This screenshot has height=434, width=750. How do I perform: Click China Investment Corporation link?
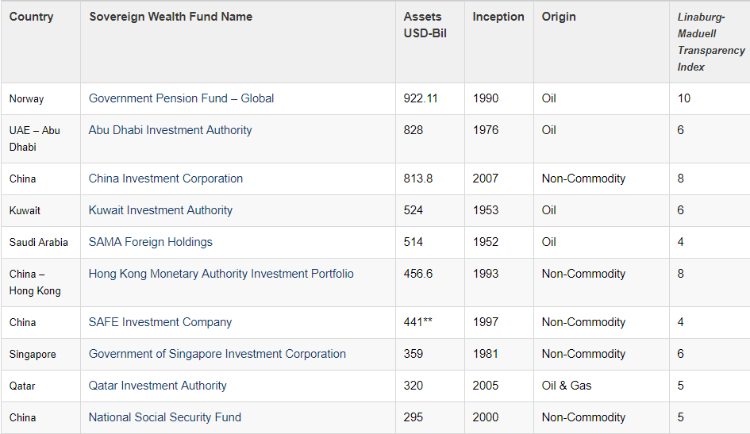pyautogui.click(x=166, y=179)
